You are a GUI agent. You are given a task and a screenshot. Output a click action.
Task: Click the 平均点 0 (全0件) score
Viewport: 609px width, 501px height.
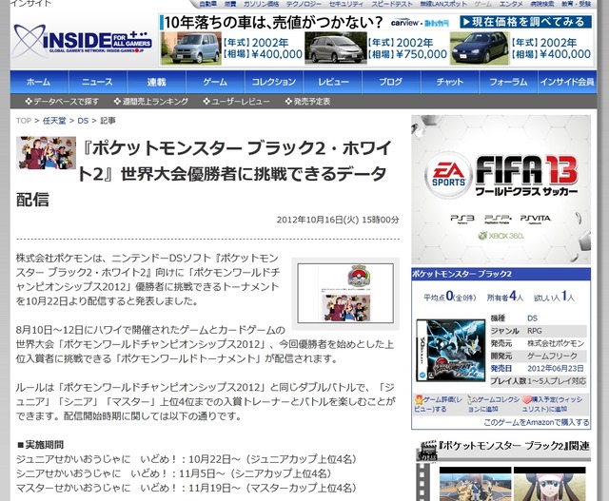[x=450, y=297]
